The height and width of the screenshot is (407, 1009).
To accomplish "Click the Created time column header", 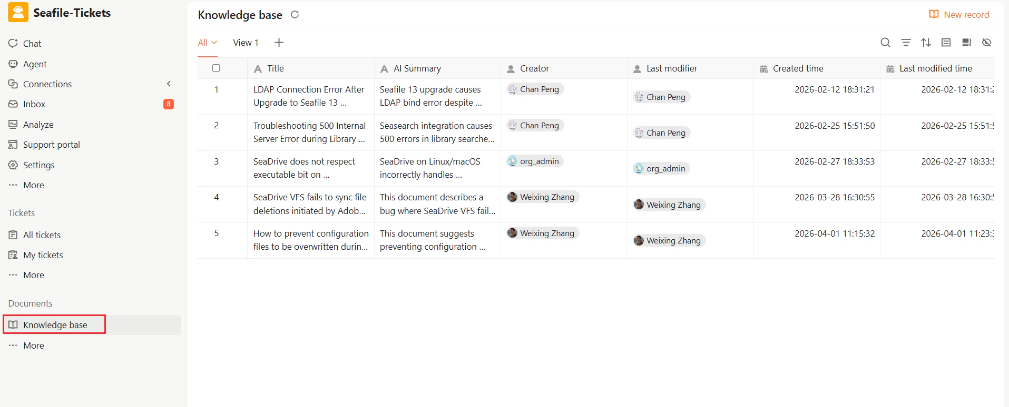I will point(817,68).
